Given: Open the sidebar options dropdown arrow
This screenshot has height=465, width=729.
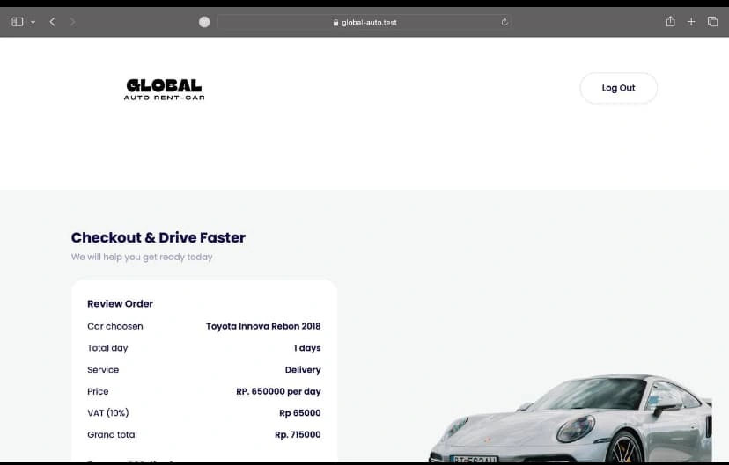Looking at the screenshot, I should [x=33, y=22].
